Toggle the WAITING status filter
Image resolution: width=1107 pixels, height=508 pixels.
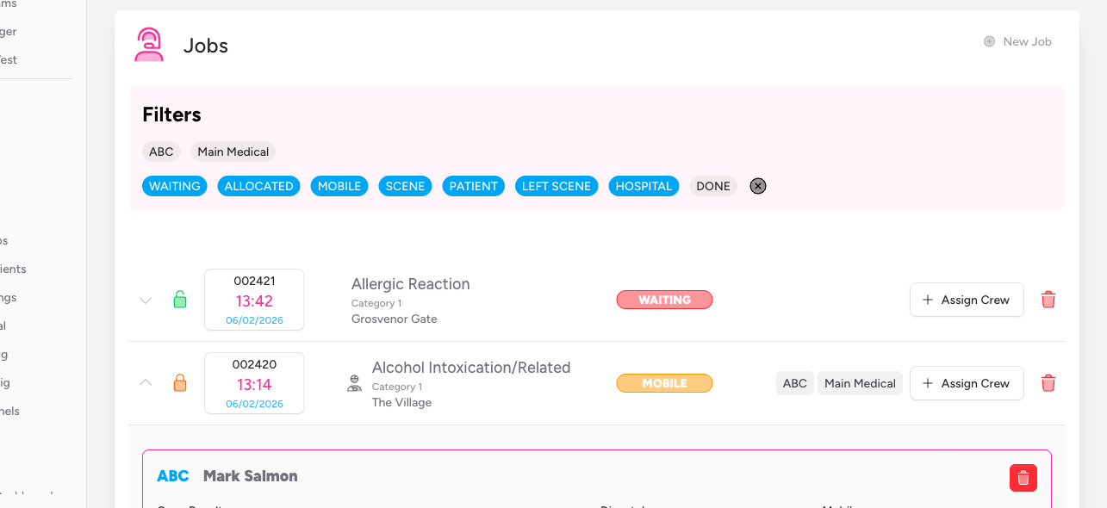175,186
